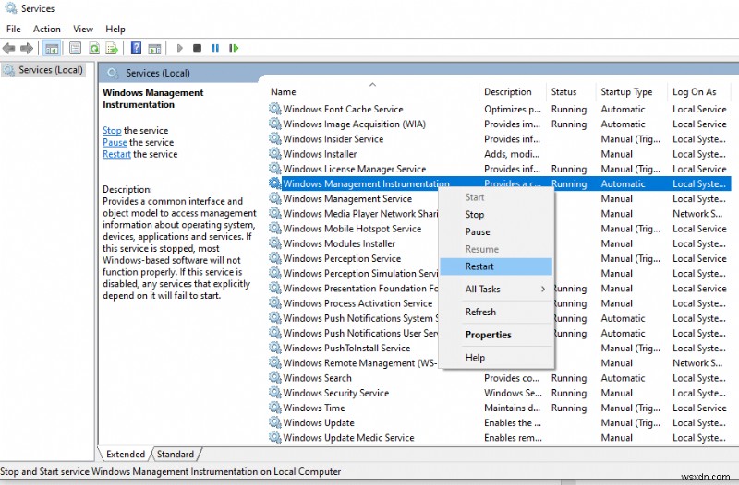Sort by the Status column header
Viewport: 739px width, 485px height.
[x=571, y=91]
